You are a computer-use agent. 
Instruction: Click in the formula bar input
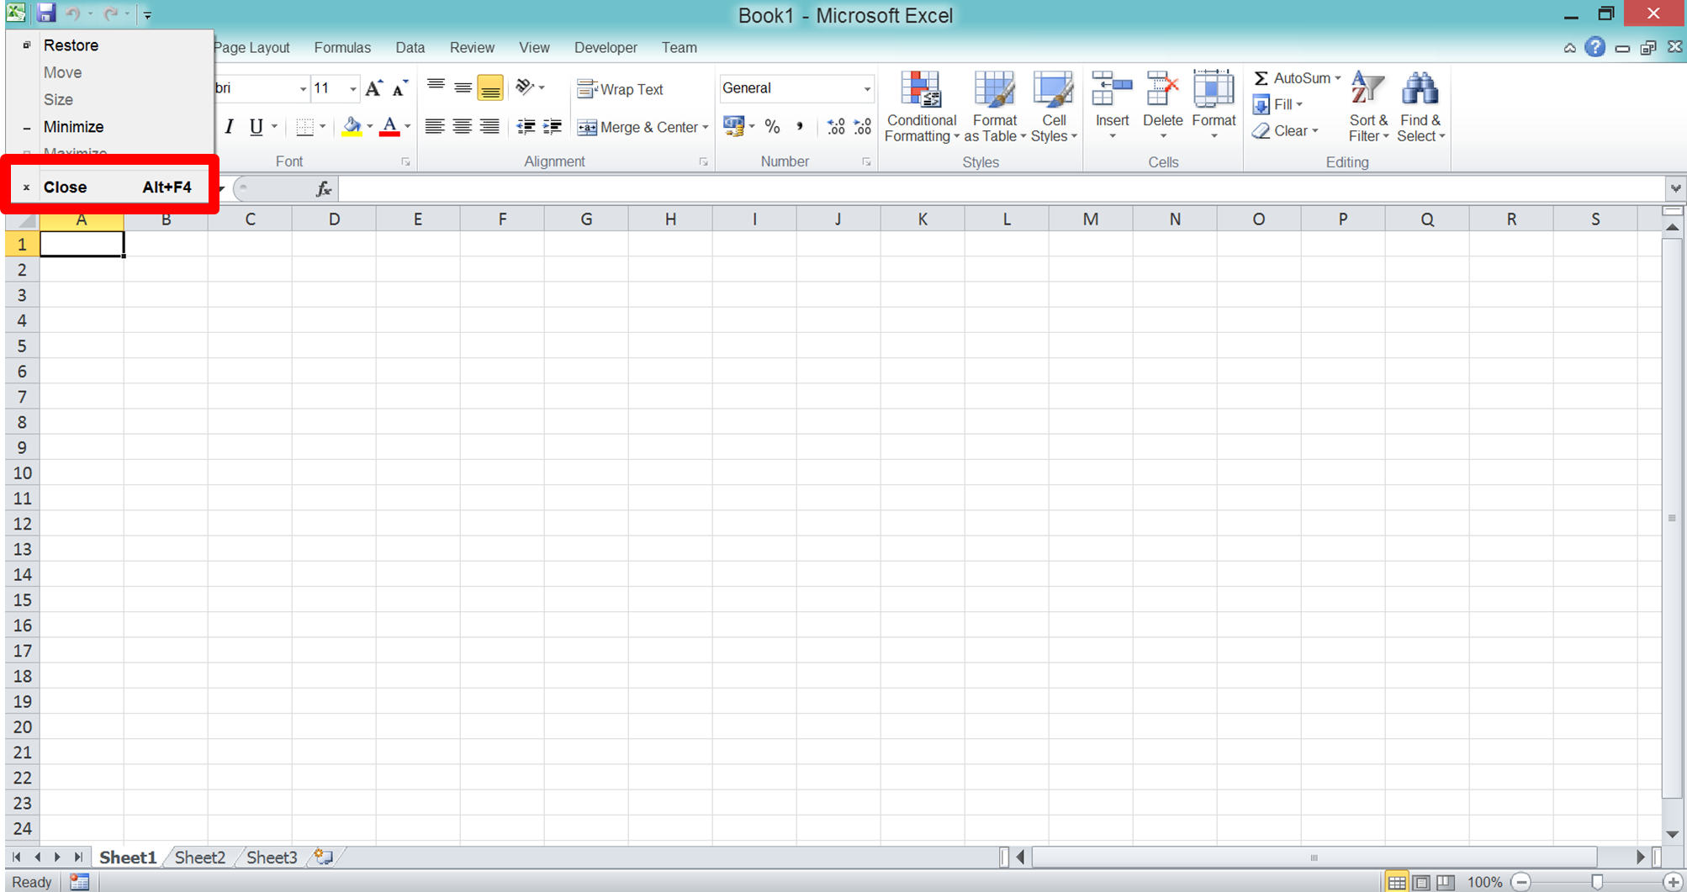(1001, 189)
